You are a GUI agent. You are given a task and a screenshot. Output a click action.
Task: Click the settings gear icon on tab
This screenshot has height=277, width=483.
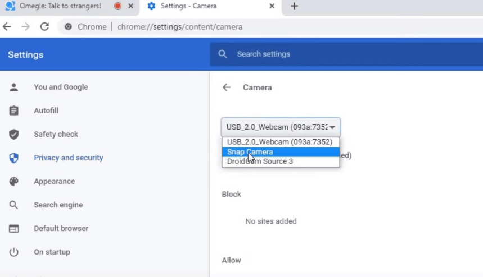click(x=151, y=6)
